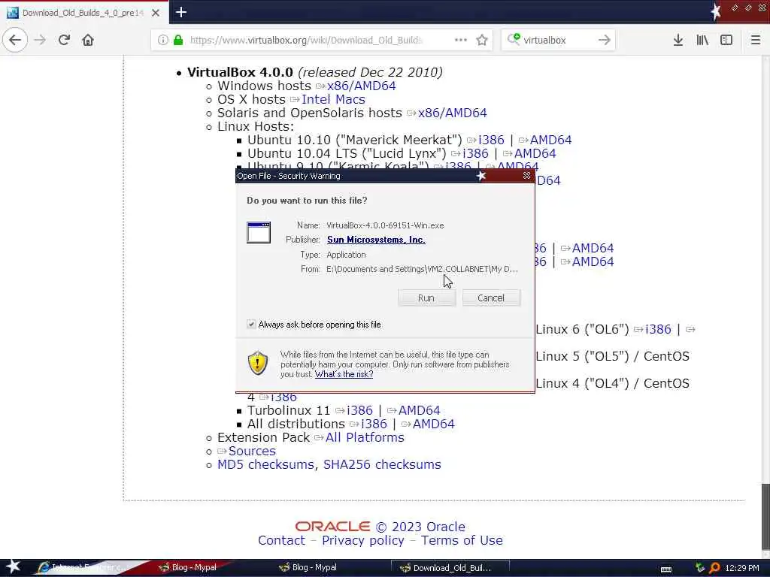The height and width of the screenshot is (577, 770).
Task: Click the Oracle logo in the footer
Action: (x=332, y=527)
